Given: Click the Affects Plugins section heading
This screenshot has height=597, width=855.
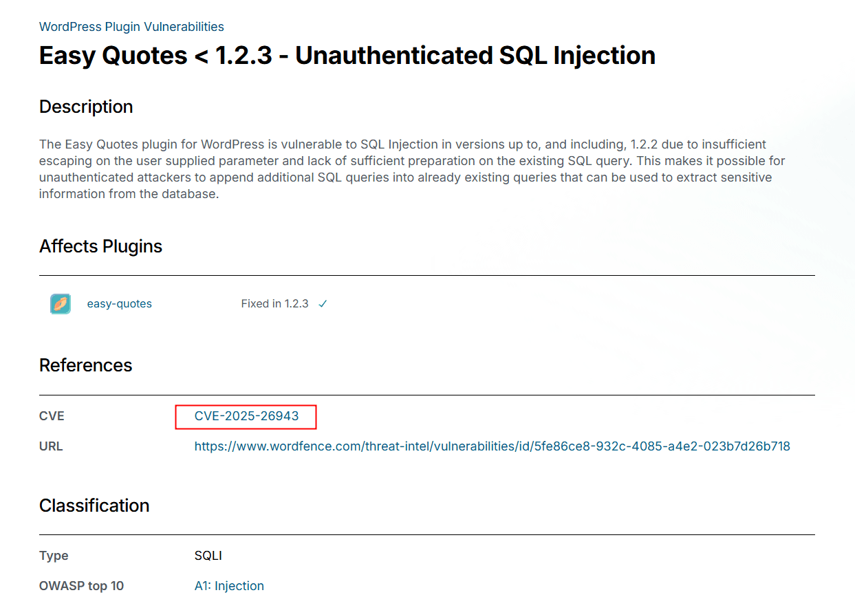Looking at the screenshot, I should click(100, 247).
